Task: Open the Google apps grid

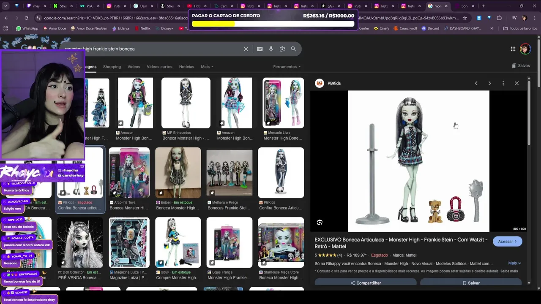Action: pyautogui.click(x=513, y=49)
